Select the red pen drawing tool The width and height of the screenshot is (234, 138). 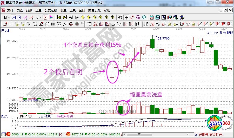[5, 24]
